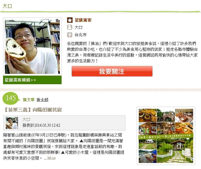Click the 大口 username beside profile icon
This screenshot has width=201, height=169.
click(78, 27)
